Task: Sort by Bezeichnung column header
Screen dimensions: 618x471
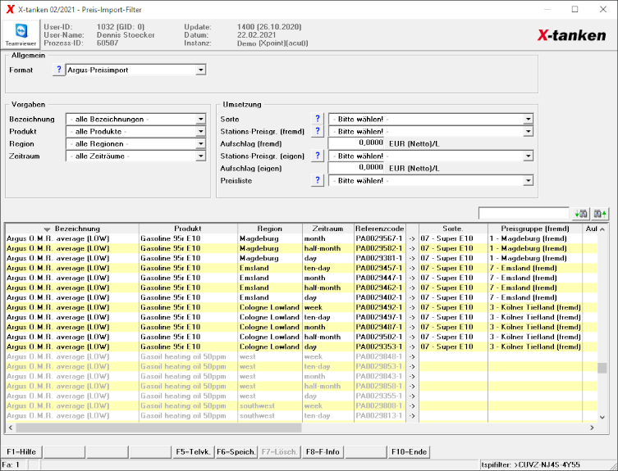Action: [x=72, y=229]
